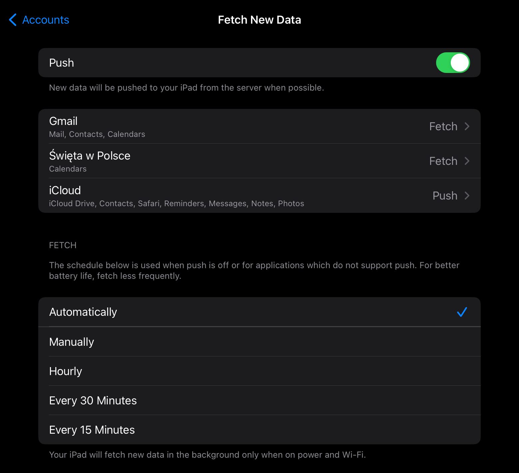
Task: Tap Mail, Contacts, Calendars subtitle
Action: (x=97, y=134)
